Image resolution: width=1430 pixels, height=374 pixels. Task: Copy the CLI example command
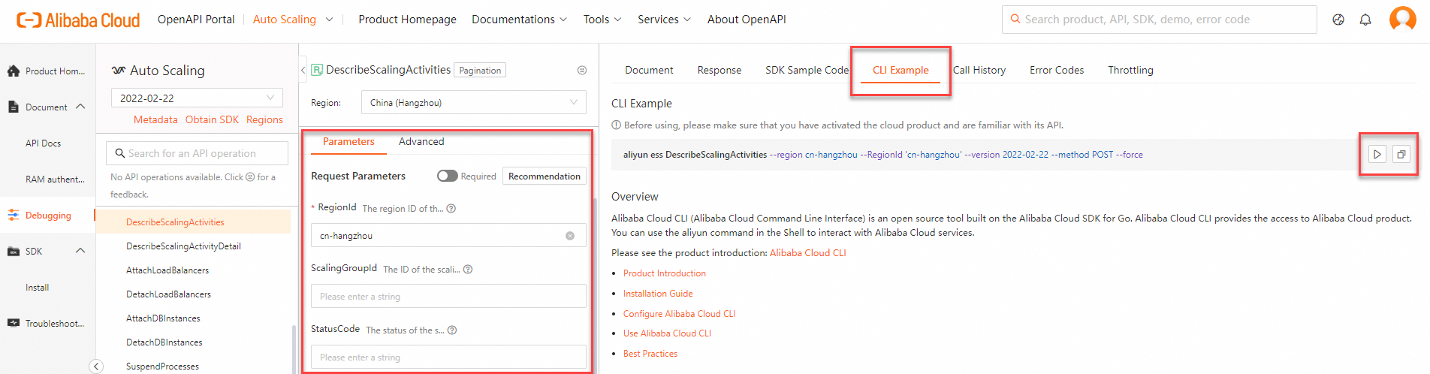pyautogui.click(x=1401, y=155)
